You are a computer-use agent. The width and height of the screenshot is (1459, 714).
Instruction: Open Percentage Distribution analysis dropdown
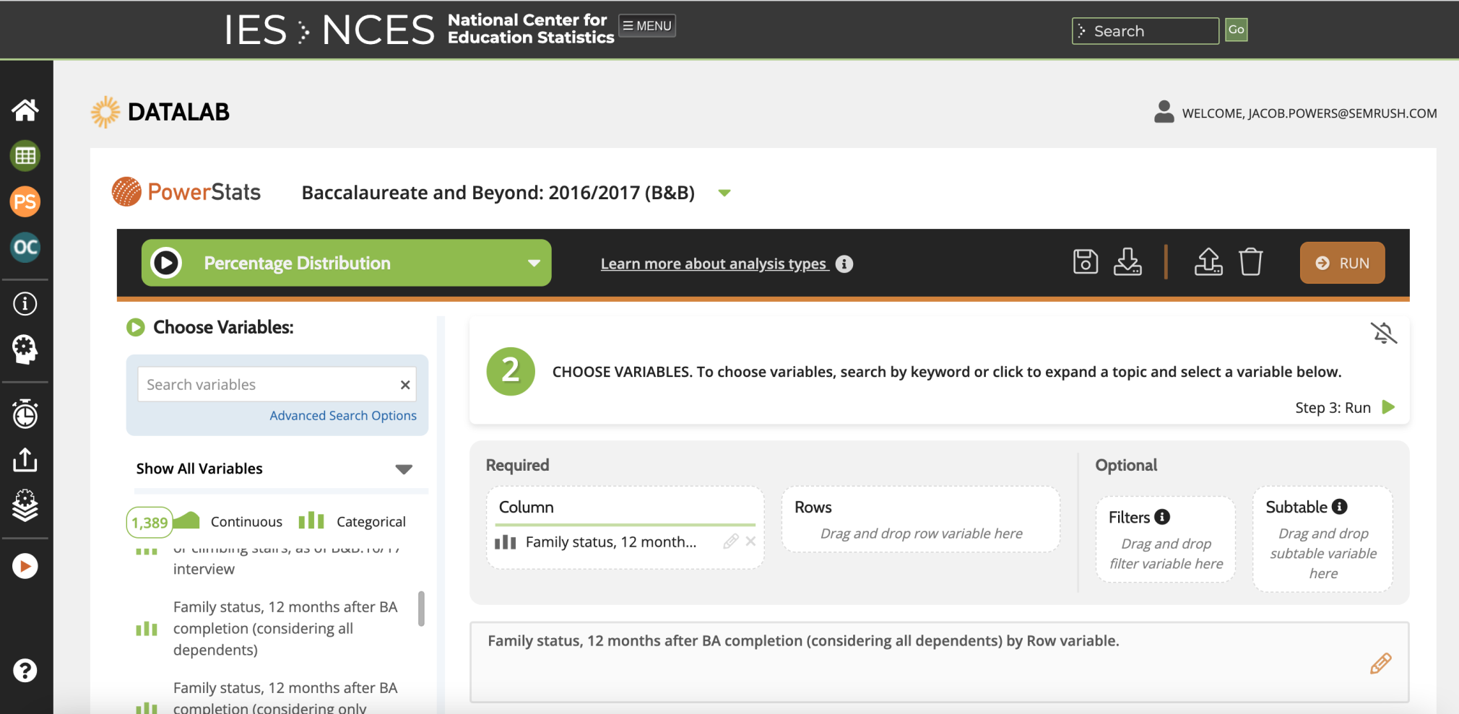347,263
